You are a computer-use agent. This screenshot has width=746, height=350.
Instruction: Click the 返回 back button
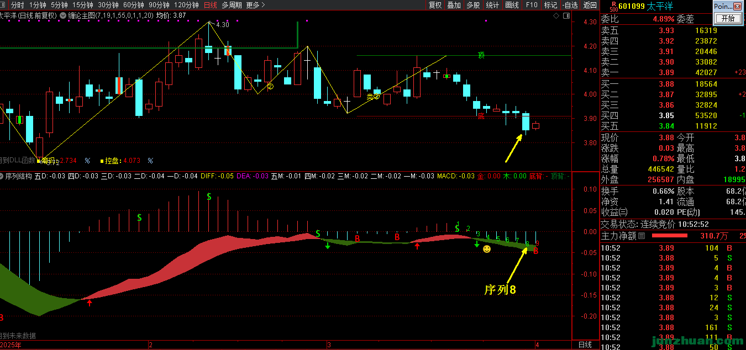[x=590, y=5]
